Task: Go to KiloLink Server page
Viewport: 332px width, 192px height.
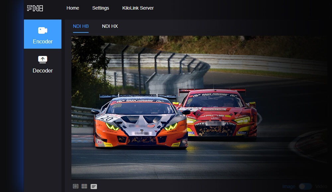Action: (x=138, y=8)
